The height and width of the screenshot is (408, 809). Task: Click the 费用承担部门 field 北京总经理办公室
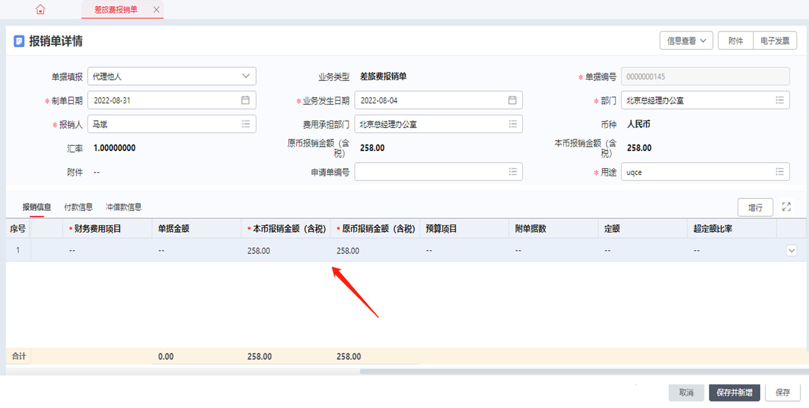pyautogui.click(x=439, y=124)
